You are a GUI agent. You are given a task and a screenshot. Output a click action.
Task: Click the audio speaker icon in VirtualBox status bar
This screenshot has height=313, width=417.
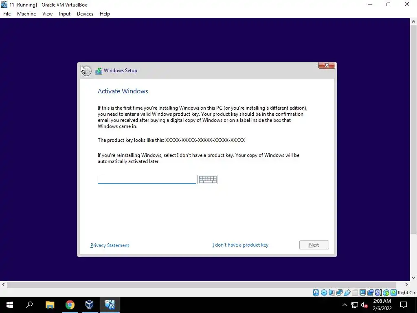pyautogui.click(x=331, y=293)
